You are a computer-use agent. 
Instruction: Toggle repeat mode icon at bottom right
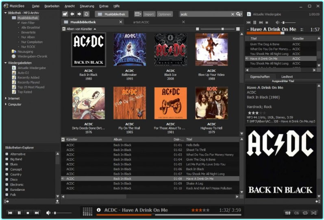(305, 213)
